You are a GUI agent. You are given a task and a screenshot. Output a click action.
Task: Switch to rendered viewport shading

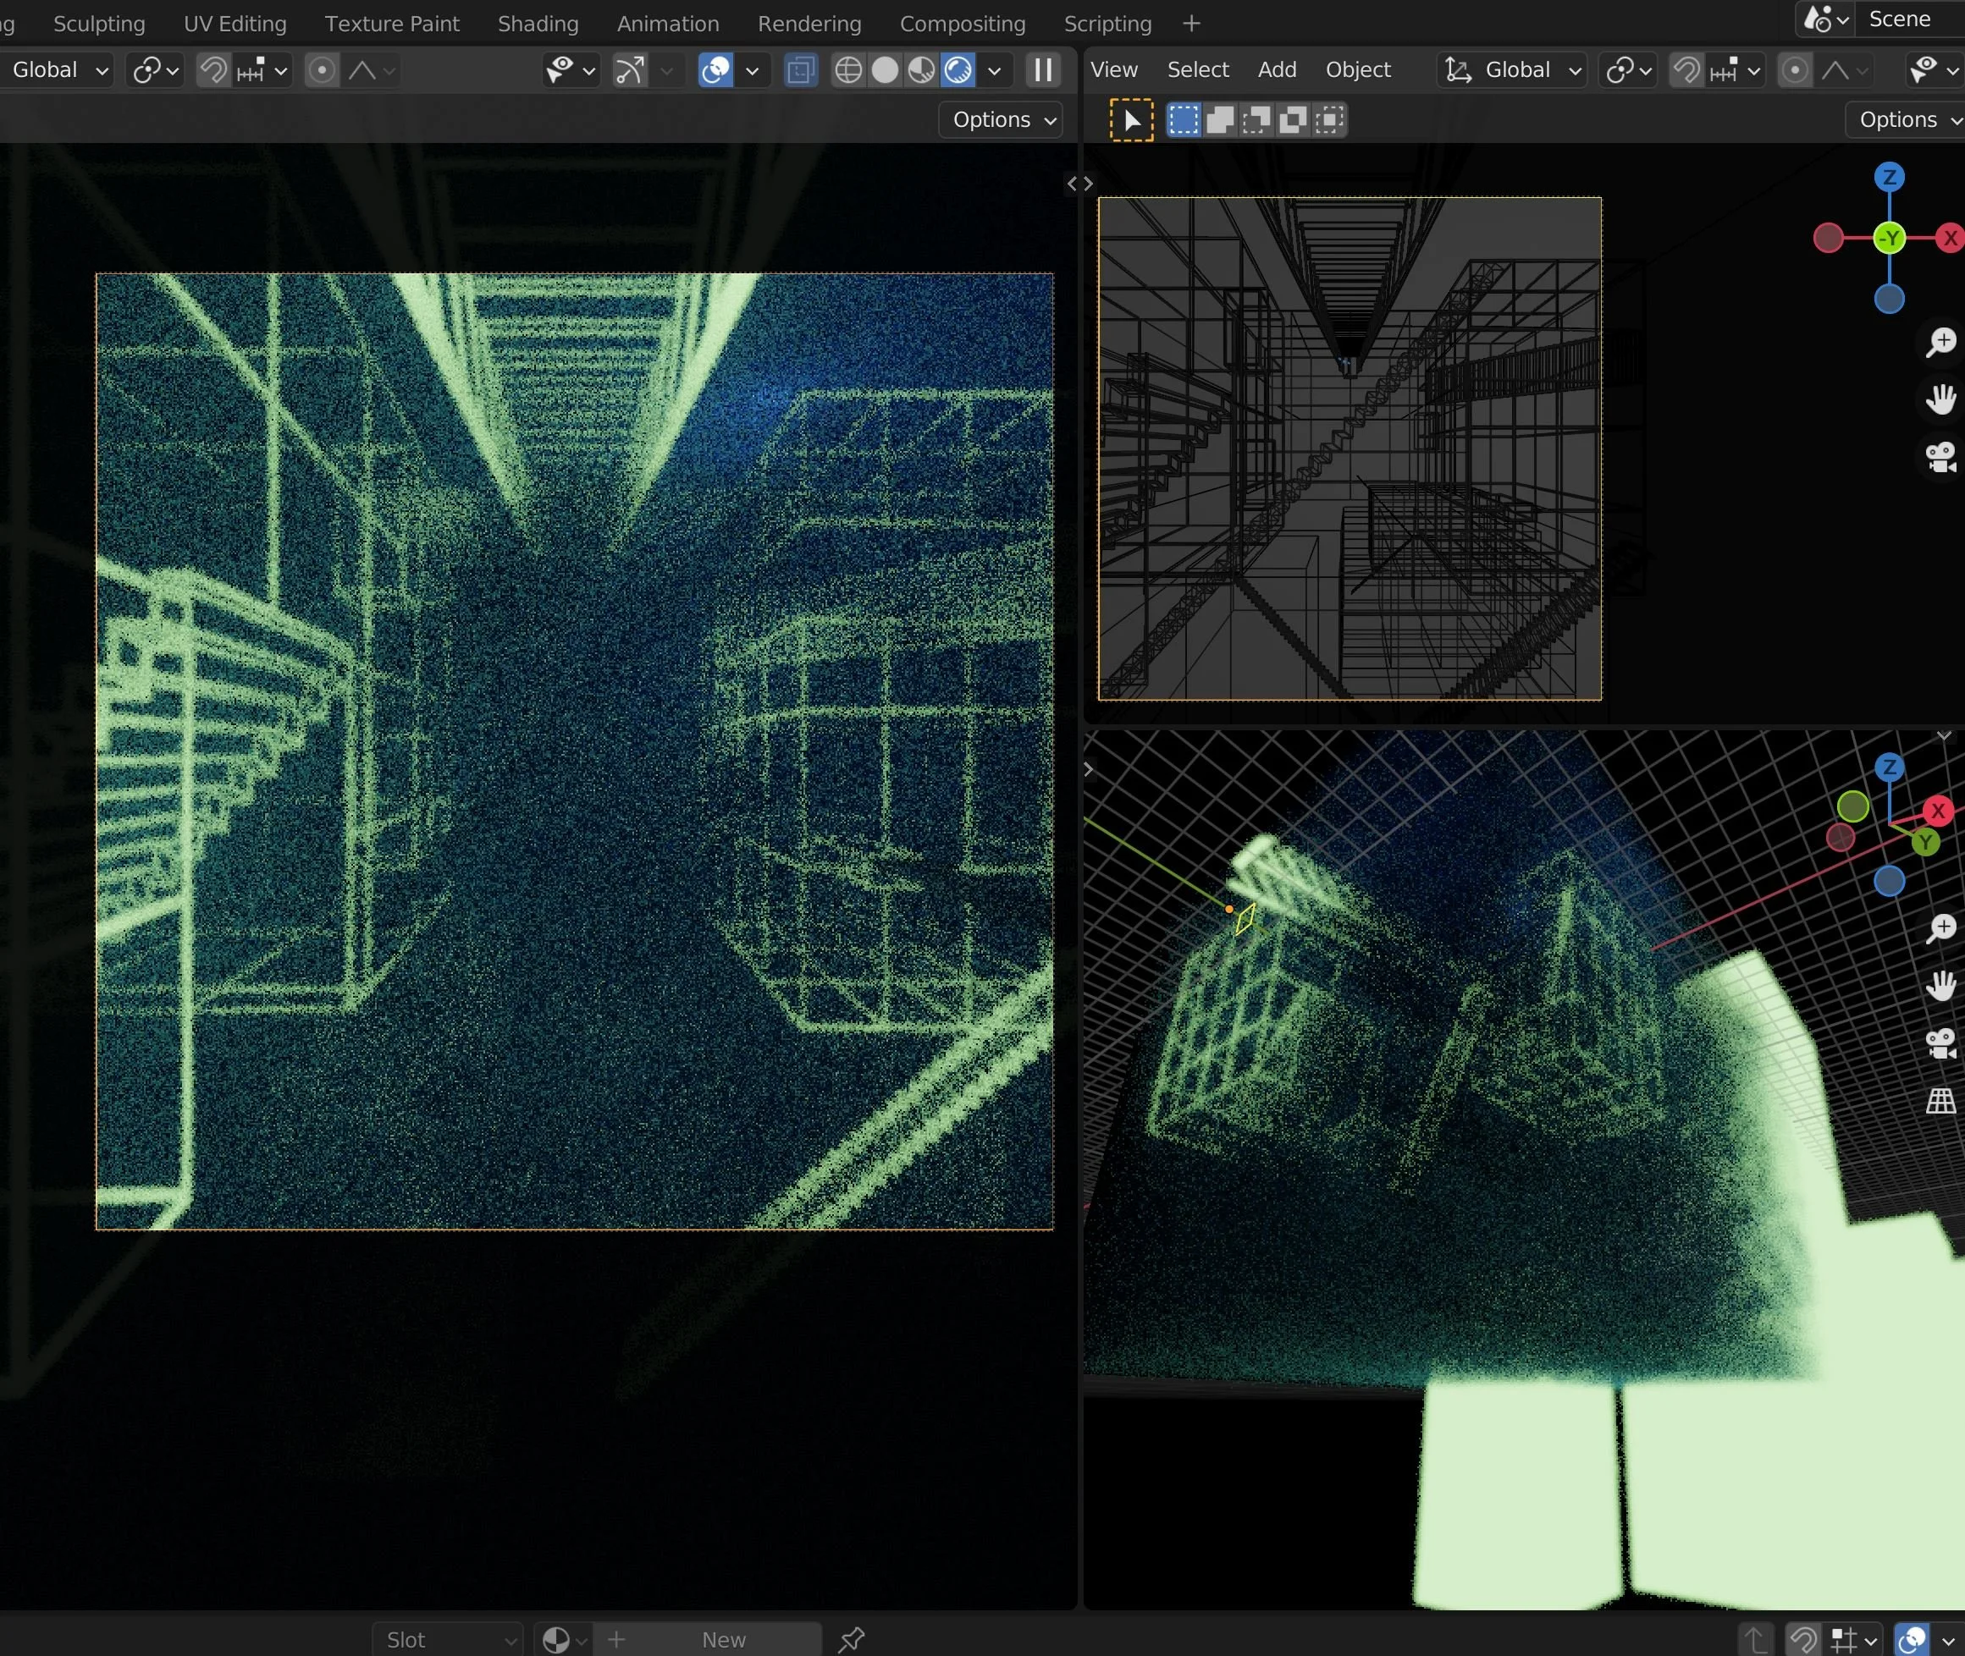(x=958, y=70)
